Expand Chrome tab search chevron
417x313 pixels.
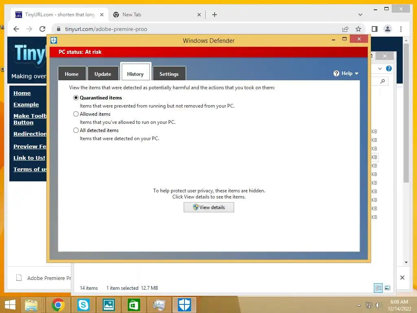pos(360,15)
